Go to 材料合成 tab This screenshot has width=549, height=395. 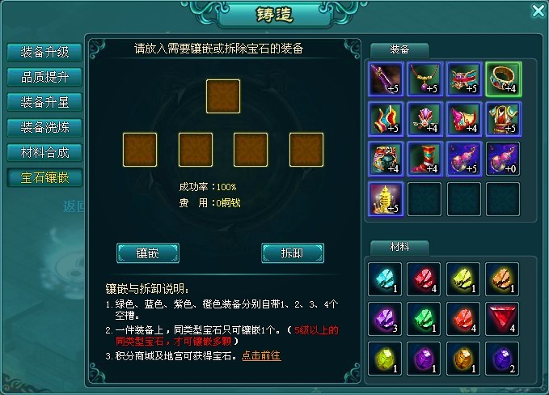[x=44, y=152]
